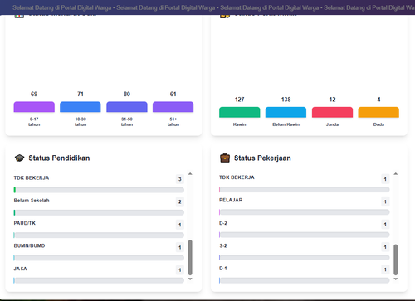
Task: Click the progress bar under Belum Sekolah
Action: tap(99, 212)
